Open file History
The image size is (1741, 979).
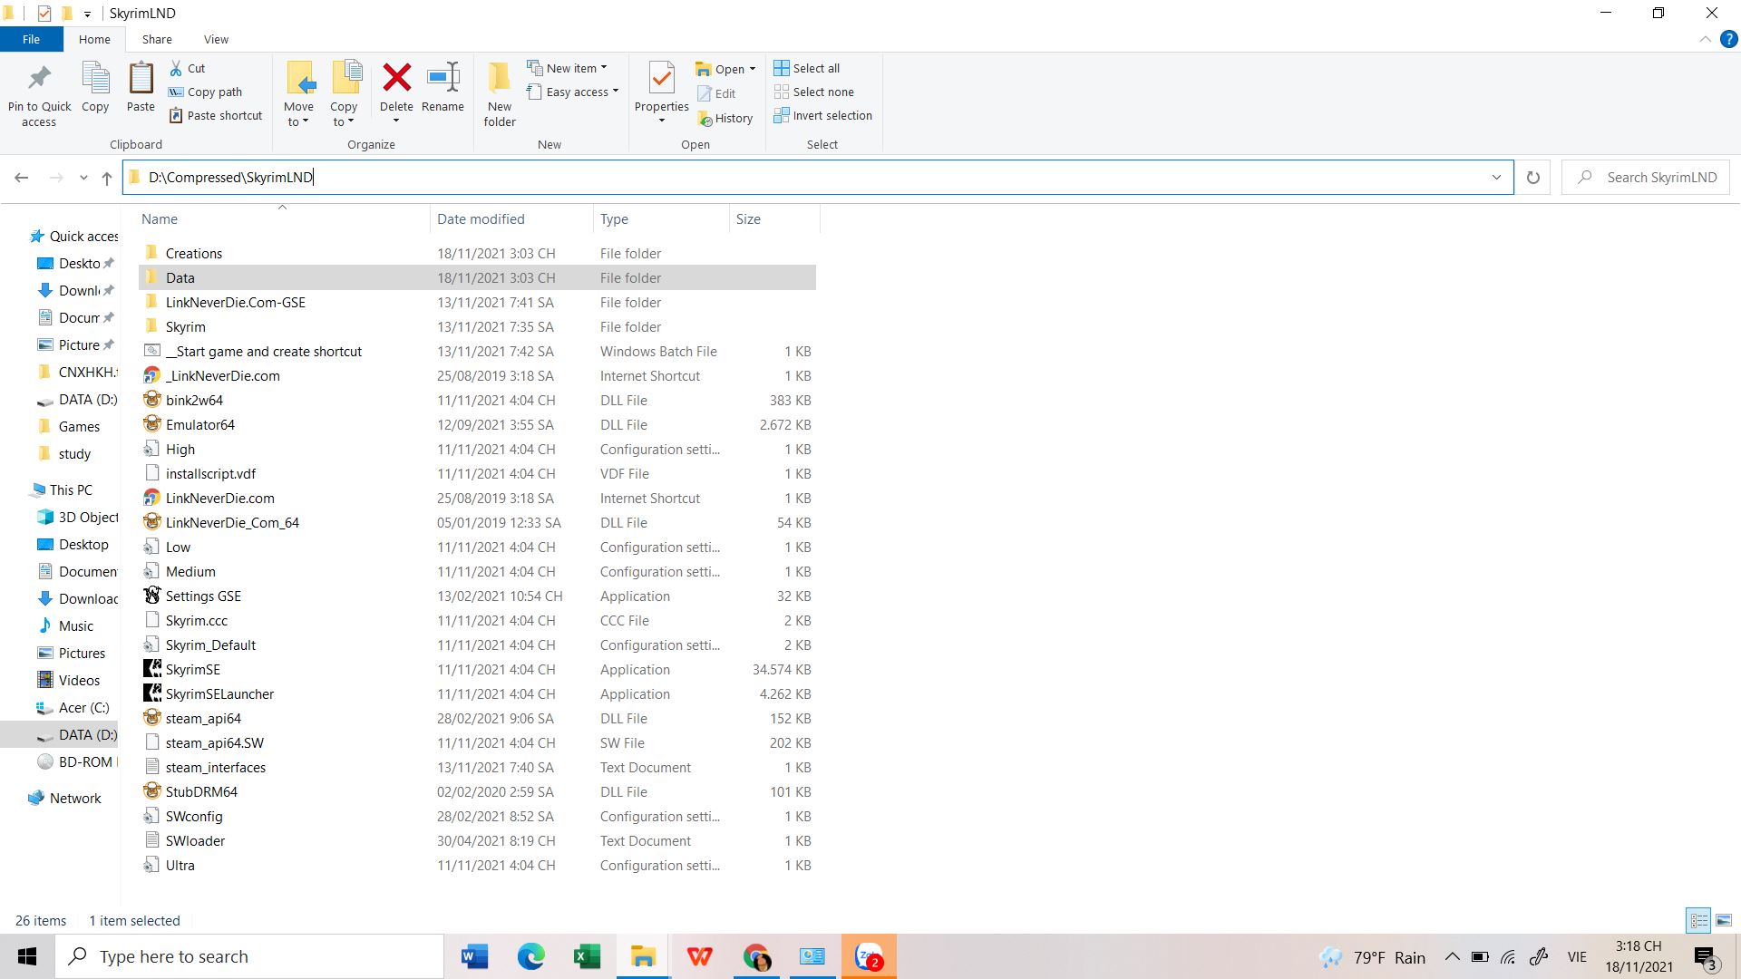(x=725, y=118)
